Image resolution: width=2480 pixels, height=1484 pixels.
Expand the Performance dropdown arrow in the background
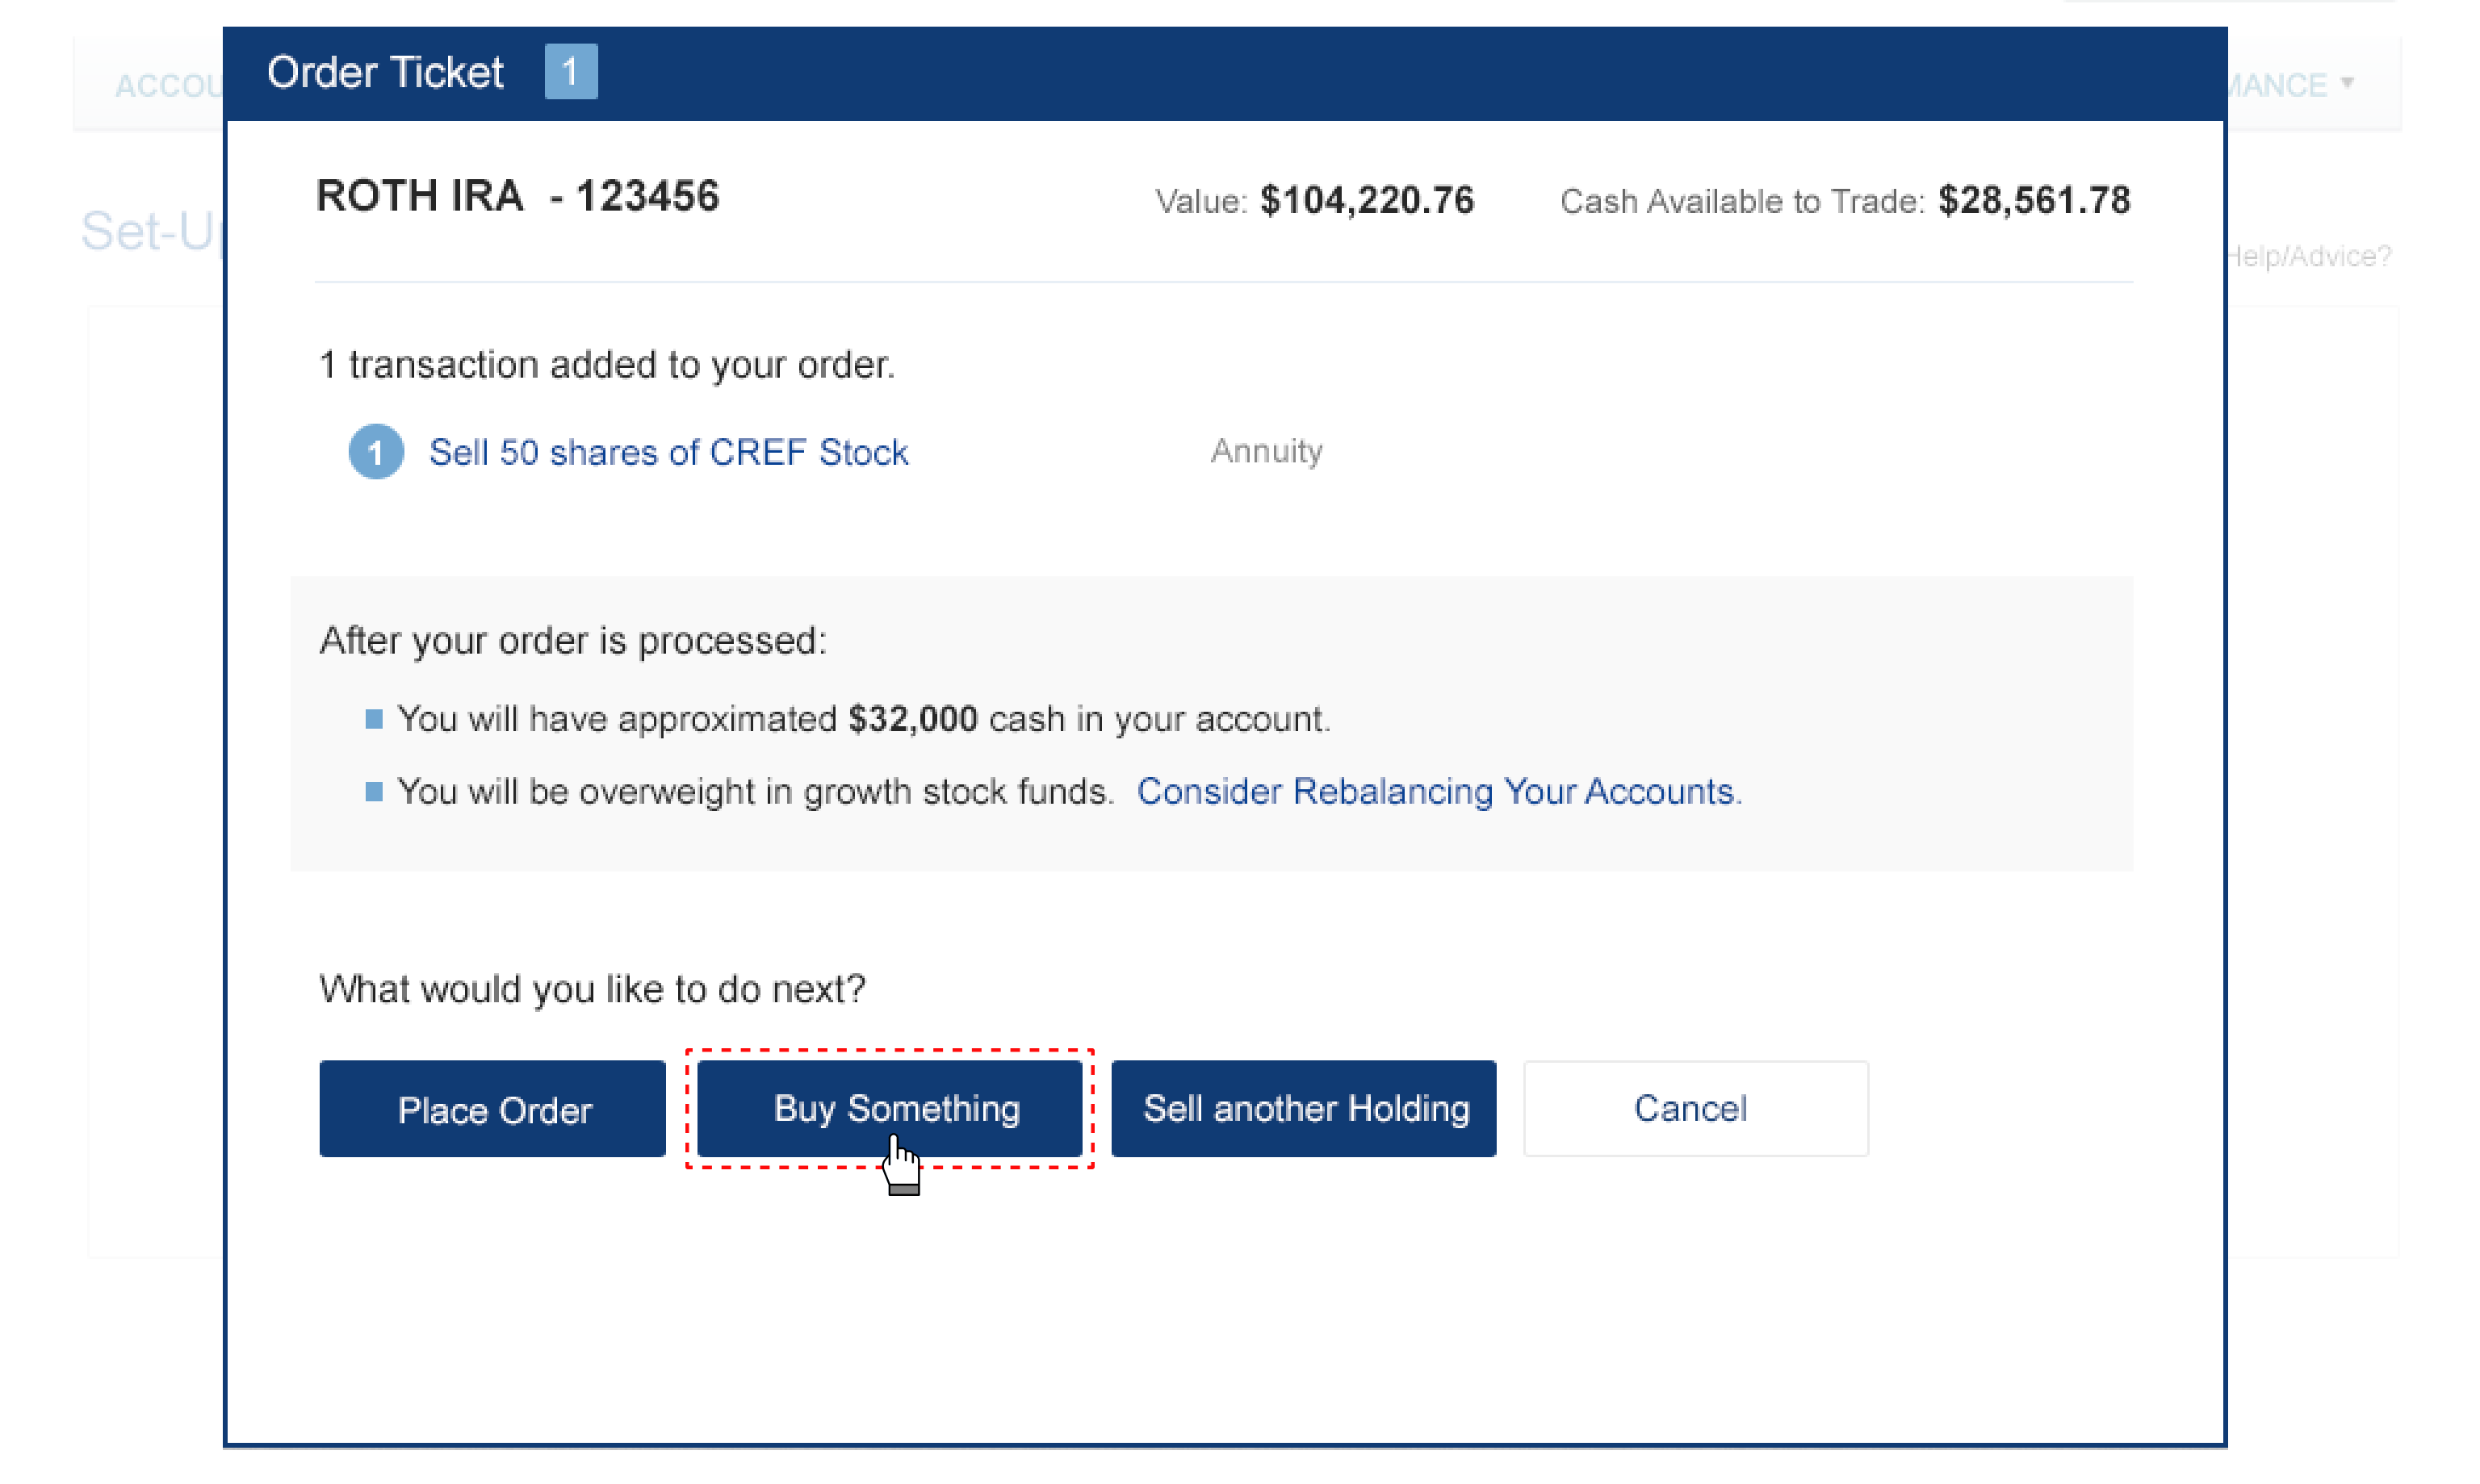(2347, 83)
